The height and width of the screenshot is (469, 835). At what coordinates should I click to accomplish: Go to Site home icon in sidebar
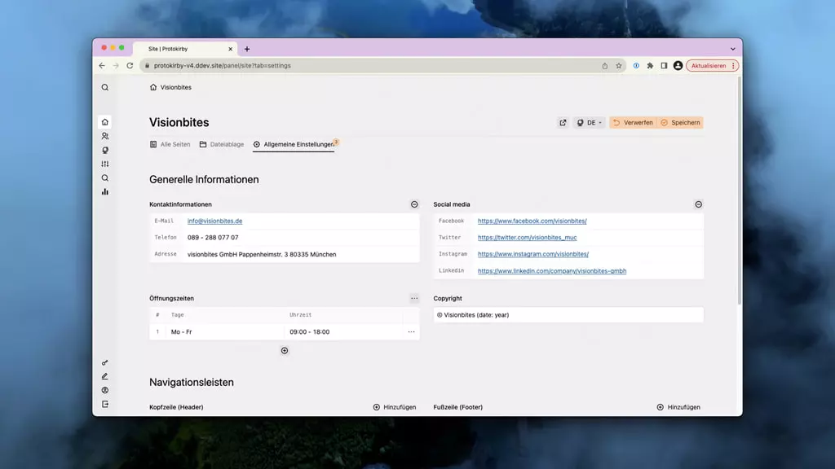pyautogui.click(x=105, y=122)
